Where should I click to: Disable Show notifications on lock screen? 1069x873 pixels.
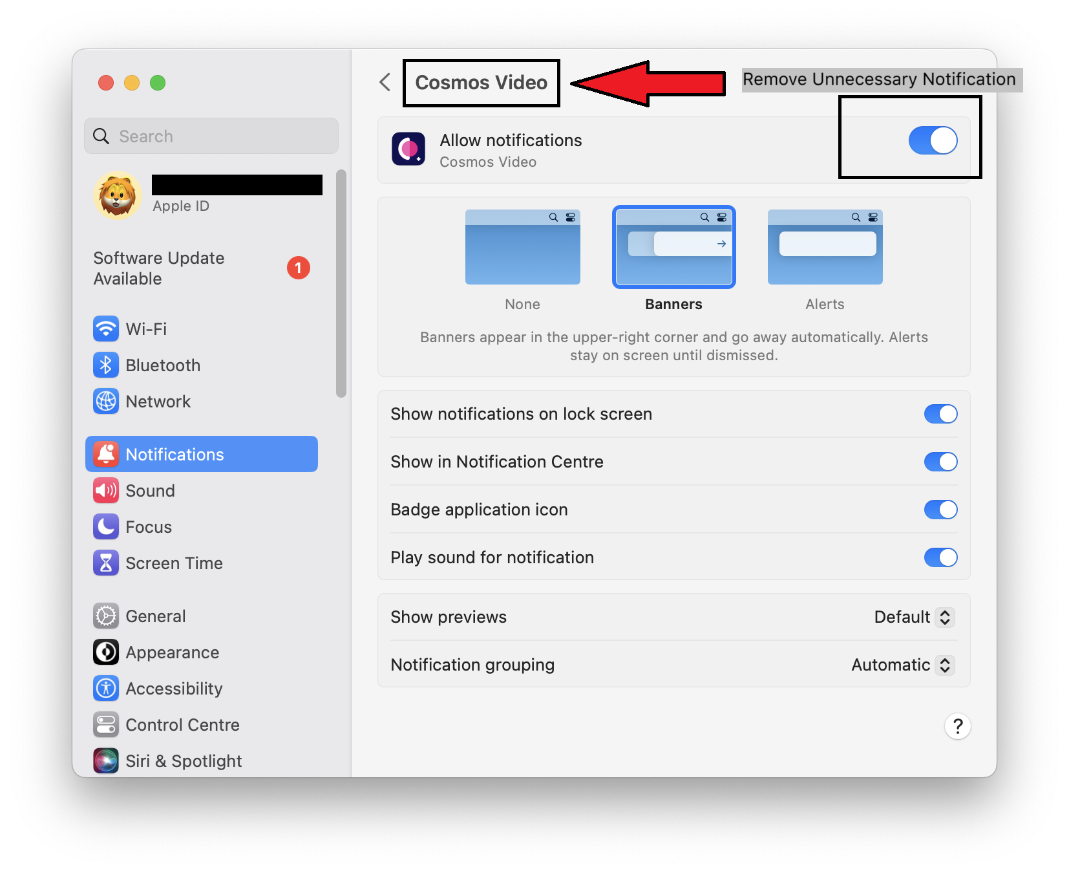pyautogui.click(x=940, y=414)
